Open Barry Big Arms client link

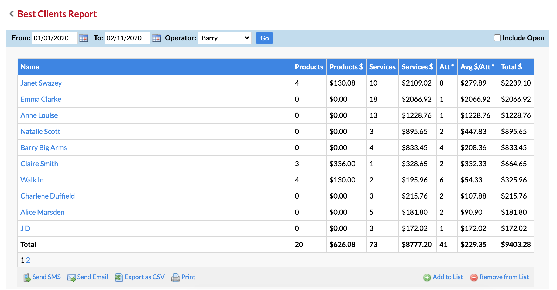(x=44, y=148)
